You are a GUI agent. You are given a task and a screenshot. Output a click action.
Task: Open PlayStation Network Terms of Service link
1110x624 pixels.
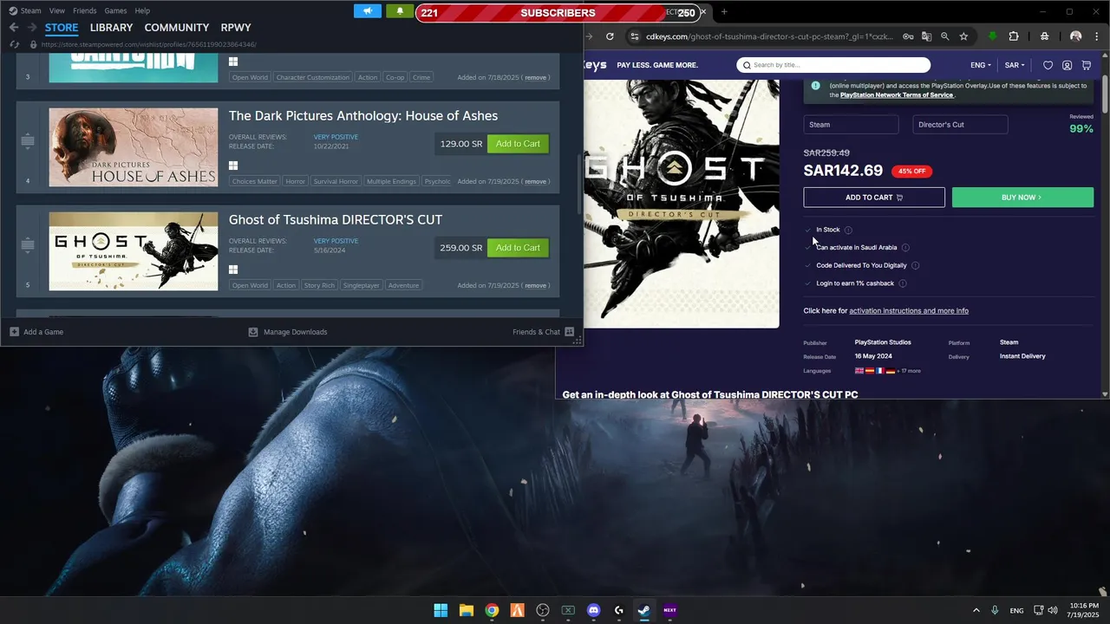coord(897,95)
